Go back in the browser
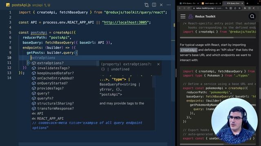This screenshot has height=146, width=261. 180,8
